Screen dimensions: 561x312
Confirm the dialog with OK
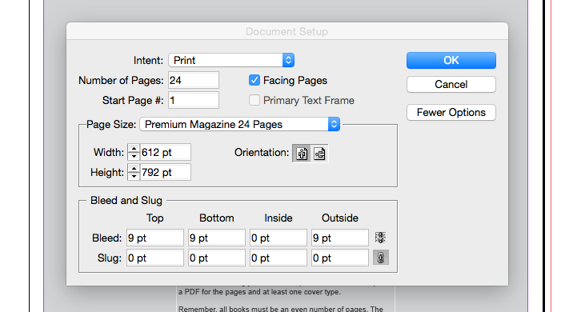coord(451,60)
